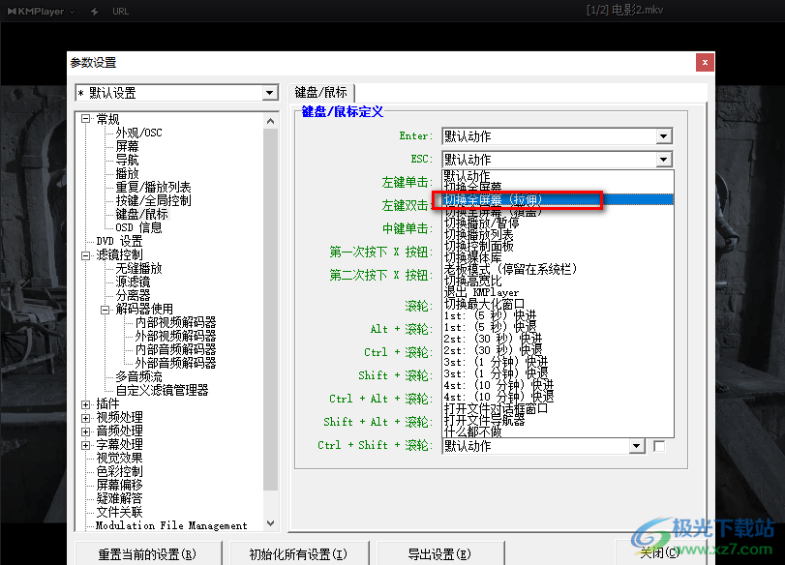Select 按键/全局控制 in the tree
Image resolution: width=785 pixels, height=565 pixels.
153,200
